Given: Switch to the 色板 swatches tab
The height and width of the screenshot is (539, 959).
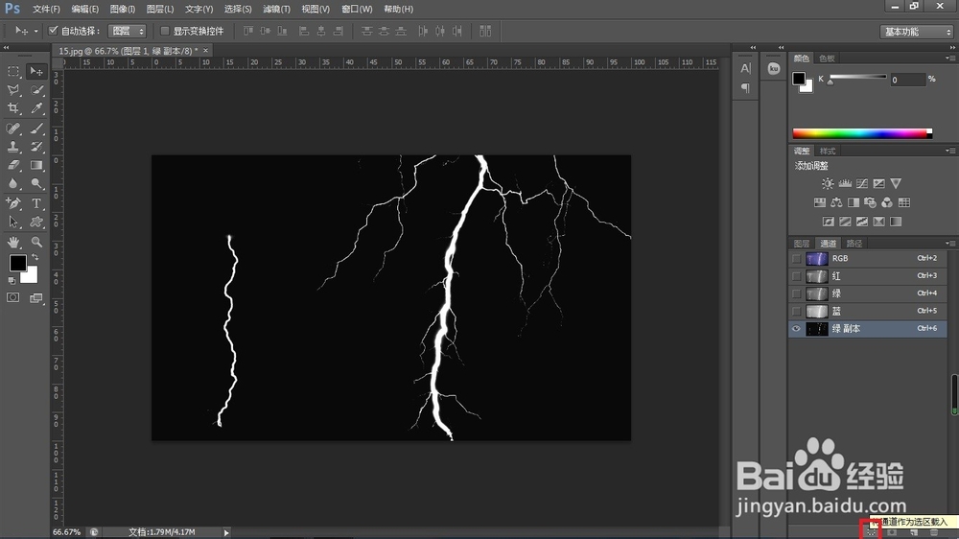Looking at the screenshot, I should (x=827, y=59).
